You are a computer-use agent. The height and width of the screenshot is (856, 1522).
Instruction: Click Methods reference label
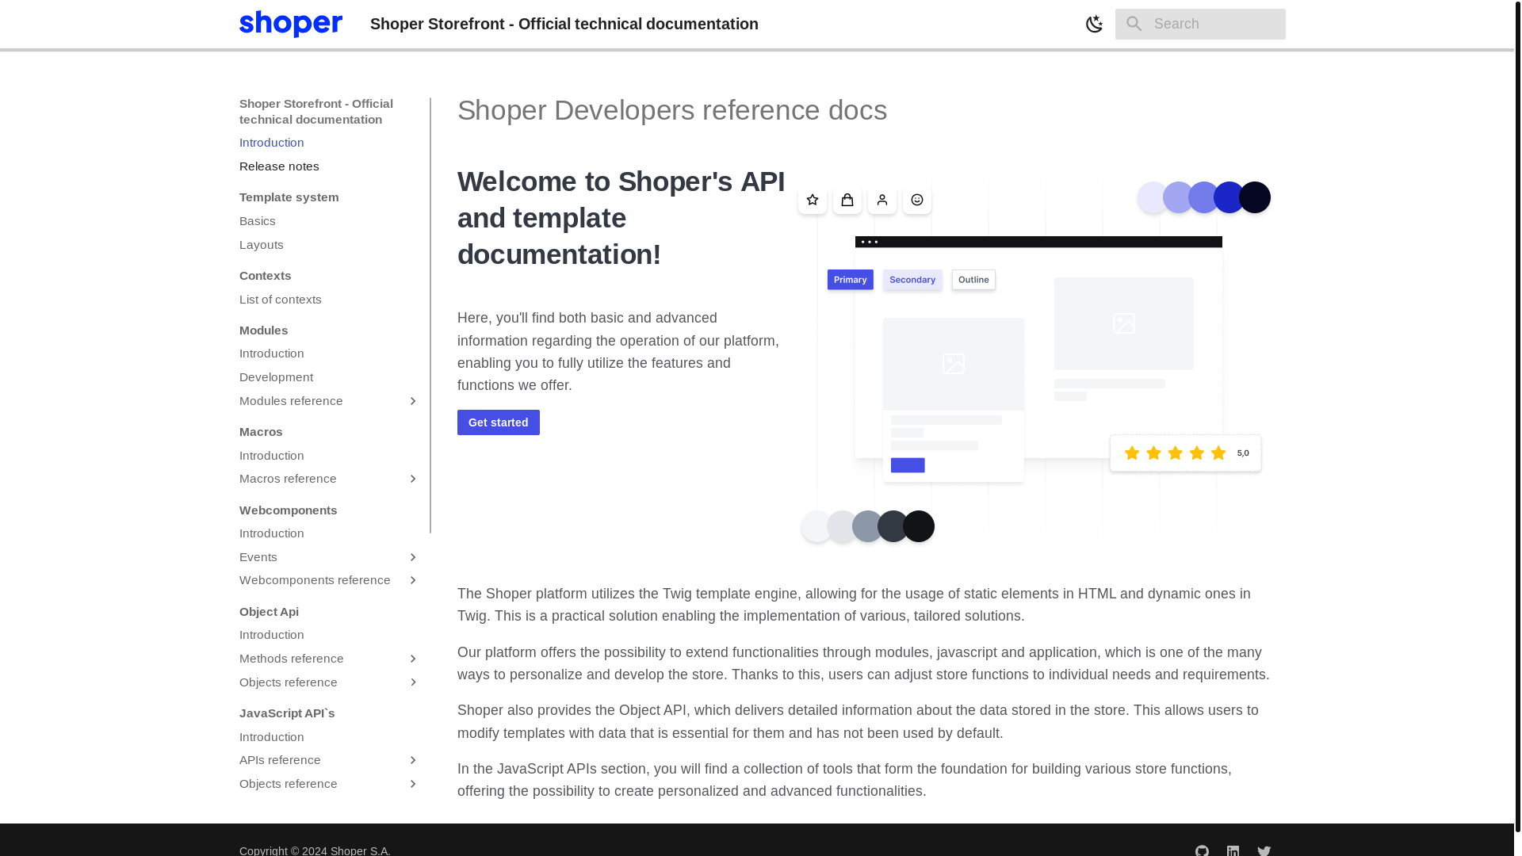click(291, 659)
